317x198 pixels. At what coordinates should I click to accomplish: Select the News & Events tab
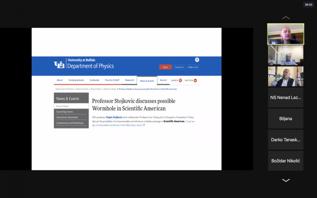click(147, 81)
